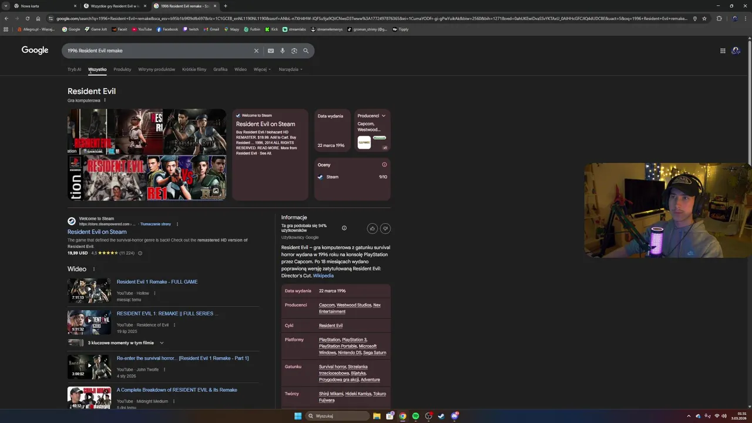
Task: Play the Re-enter the survival horror video thumbnail
Action: point(89,367)
